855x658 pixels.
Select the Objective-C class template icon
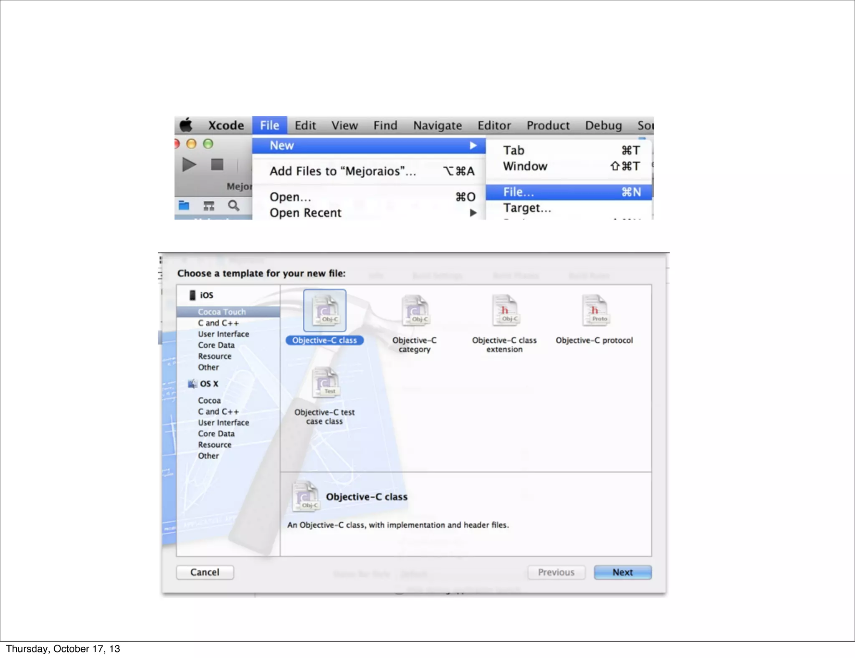[x=324, y=310]
